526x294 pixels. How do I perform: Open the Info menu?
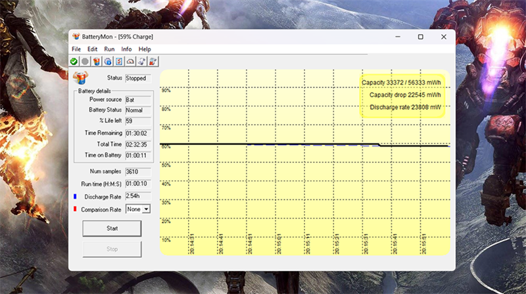click(126, 49)
